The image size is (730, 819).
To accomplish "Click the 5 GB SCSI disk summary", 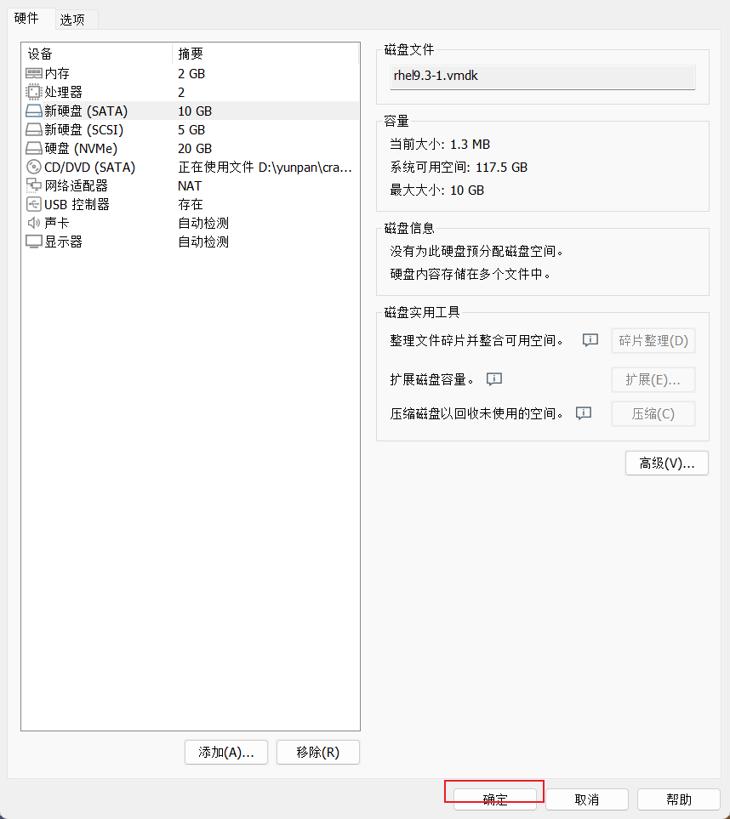I will 191,130.
